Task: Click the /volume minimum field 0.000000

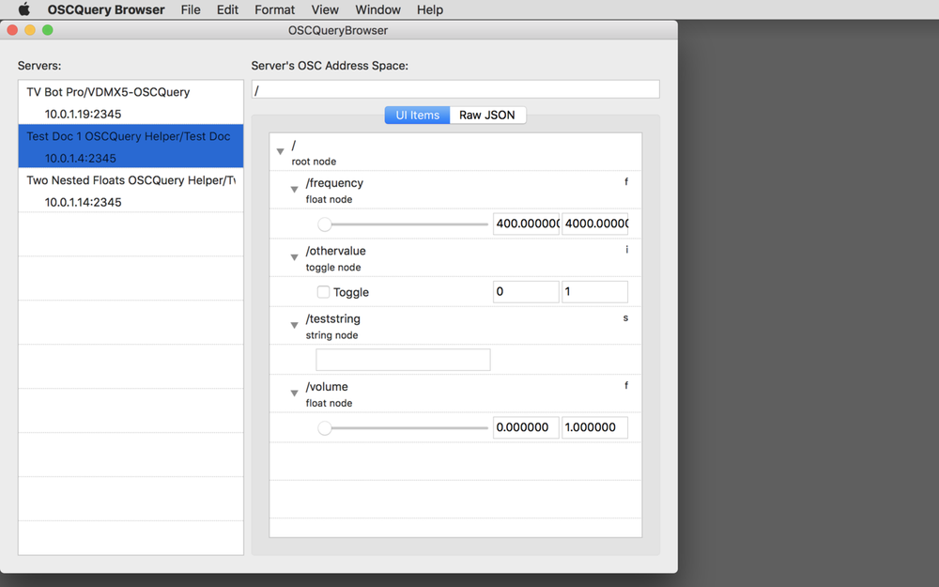Action: pyautogui.click(x=526, y=427)
